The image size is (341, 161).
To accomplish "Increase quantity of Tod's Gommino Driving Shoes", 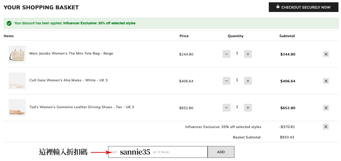I will tap(248, 108).
